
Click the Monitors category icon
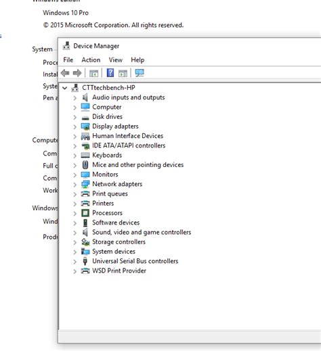[85, 174]
